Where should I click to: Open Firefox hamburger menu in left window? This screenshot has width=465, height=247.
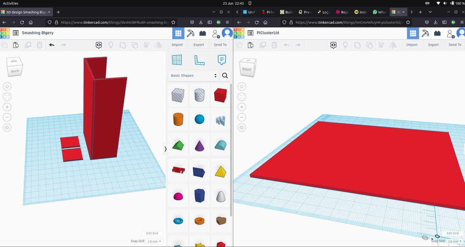(227, 22)
